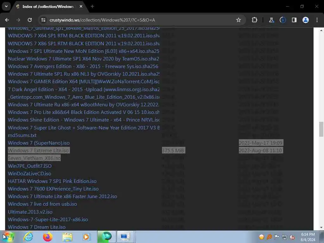Open Windows 7 Ultimate Lite x86 Faster link

pos(62,196)
